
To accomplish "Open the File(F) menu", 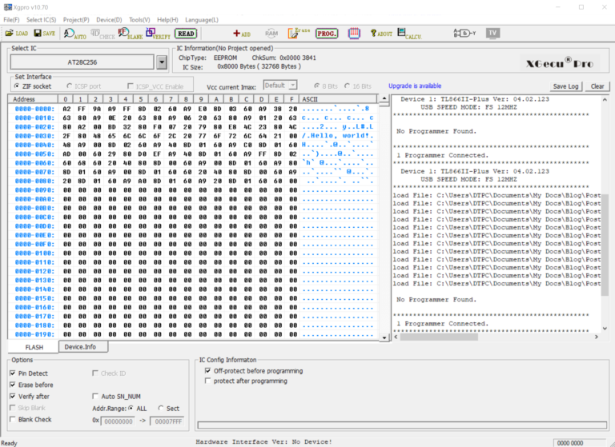I will coord(11,19).
